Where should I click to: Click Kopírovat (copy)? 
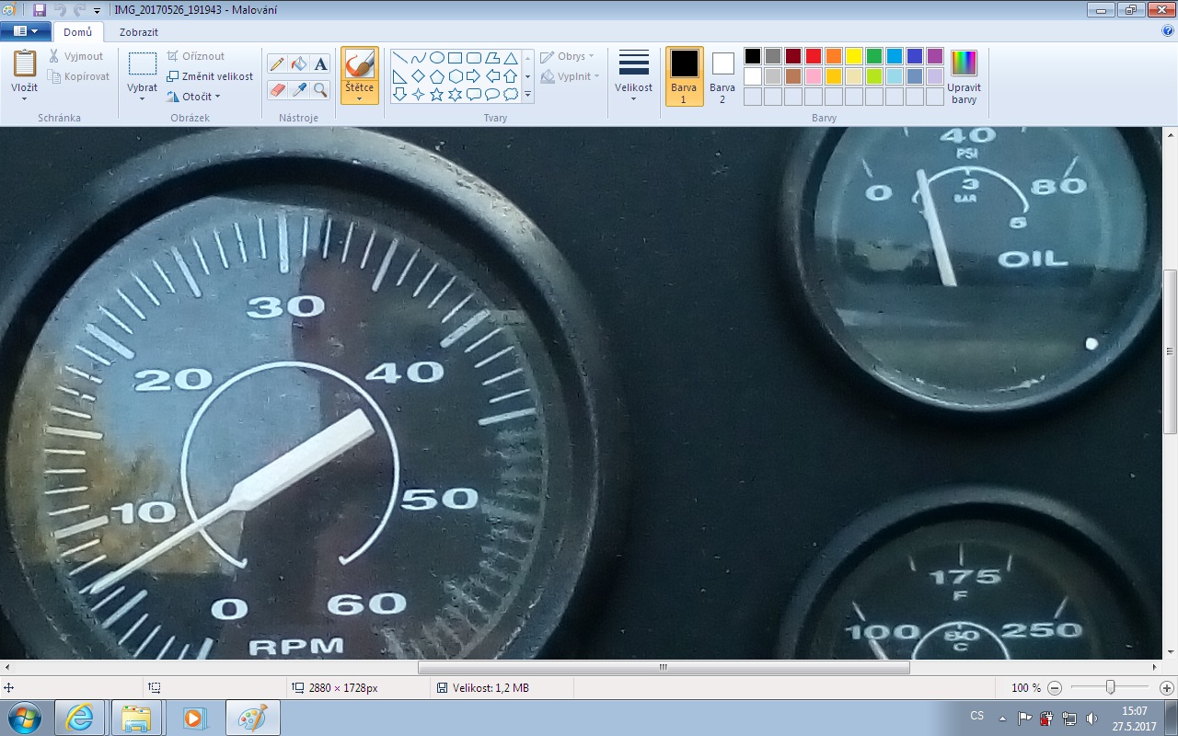click(x=79, y=76)
